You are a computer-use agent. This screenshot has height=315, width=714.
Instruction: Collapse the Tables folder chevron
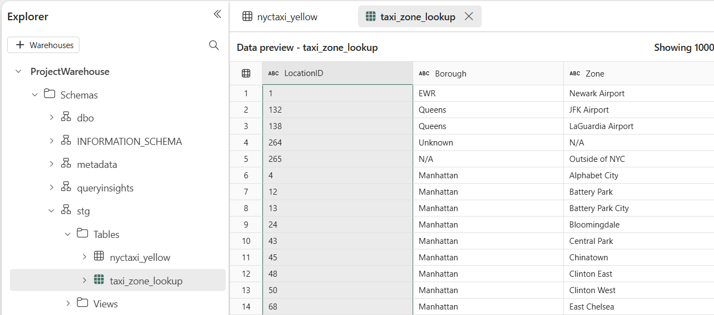point(68,234)
